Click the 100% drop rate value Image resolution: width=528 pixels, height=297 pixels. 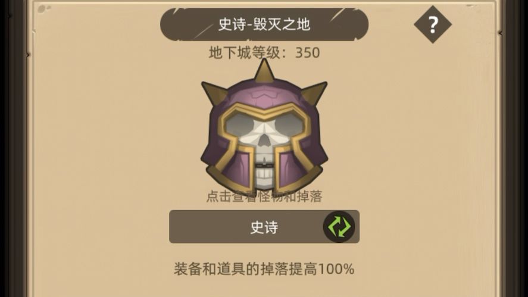click(336, 269)
